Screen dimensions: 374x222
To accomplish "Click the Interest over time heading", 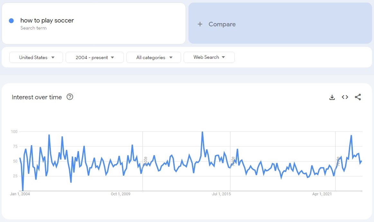I will click(37, 97).
